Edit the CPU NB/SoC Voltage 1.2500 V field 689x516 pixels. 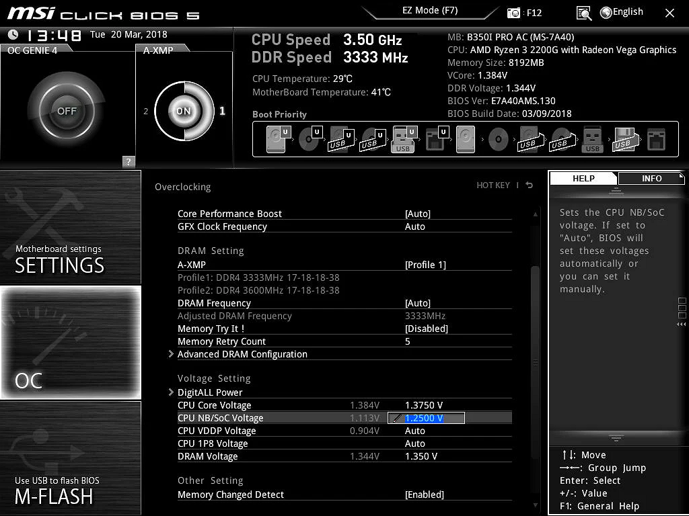[426, 418]
